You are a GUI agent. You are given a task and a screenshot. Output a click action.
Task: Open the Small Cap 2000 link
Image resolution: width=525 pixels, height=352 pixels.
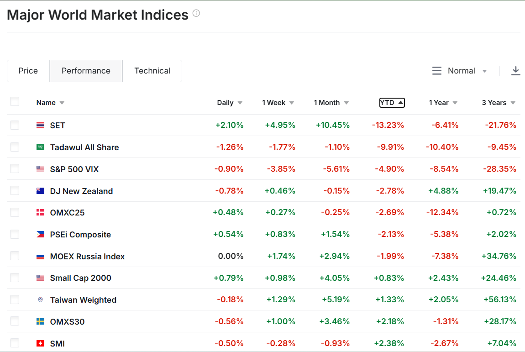pos(81,278)
